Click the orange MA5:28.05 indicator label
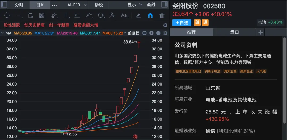 pos(23,33)
